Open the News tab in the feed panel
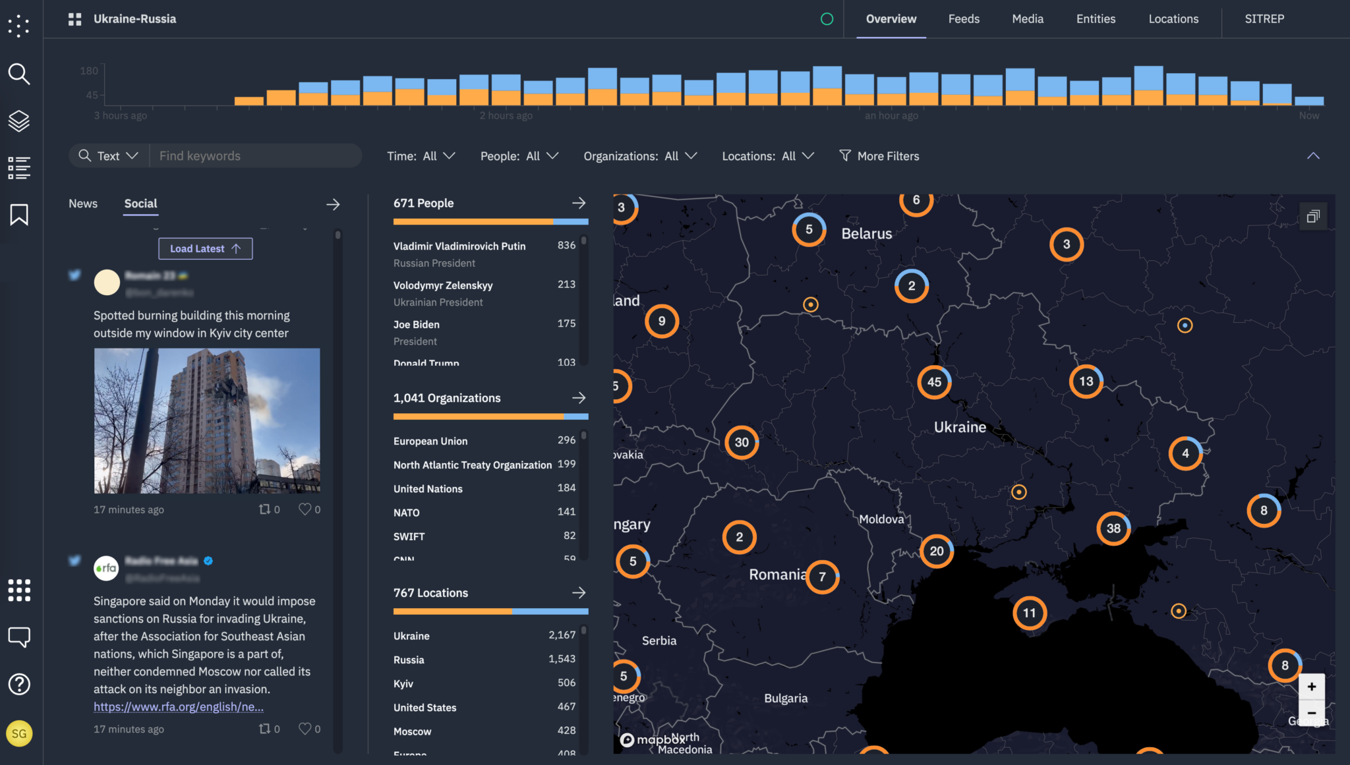 [82, 204]
